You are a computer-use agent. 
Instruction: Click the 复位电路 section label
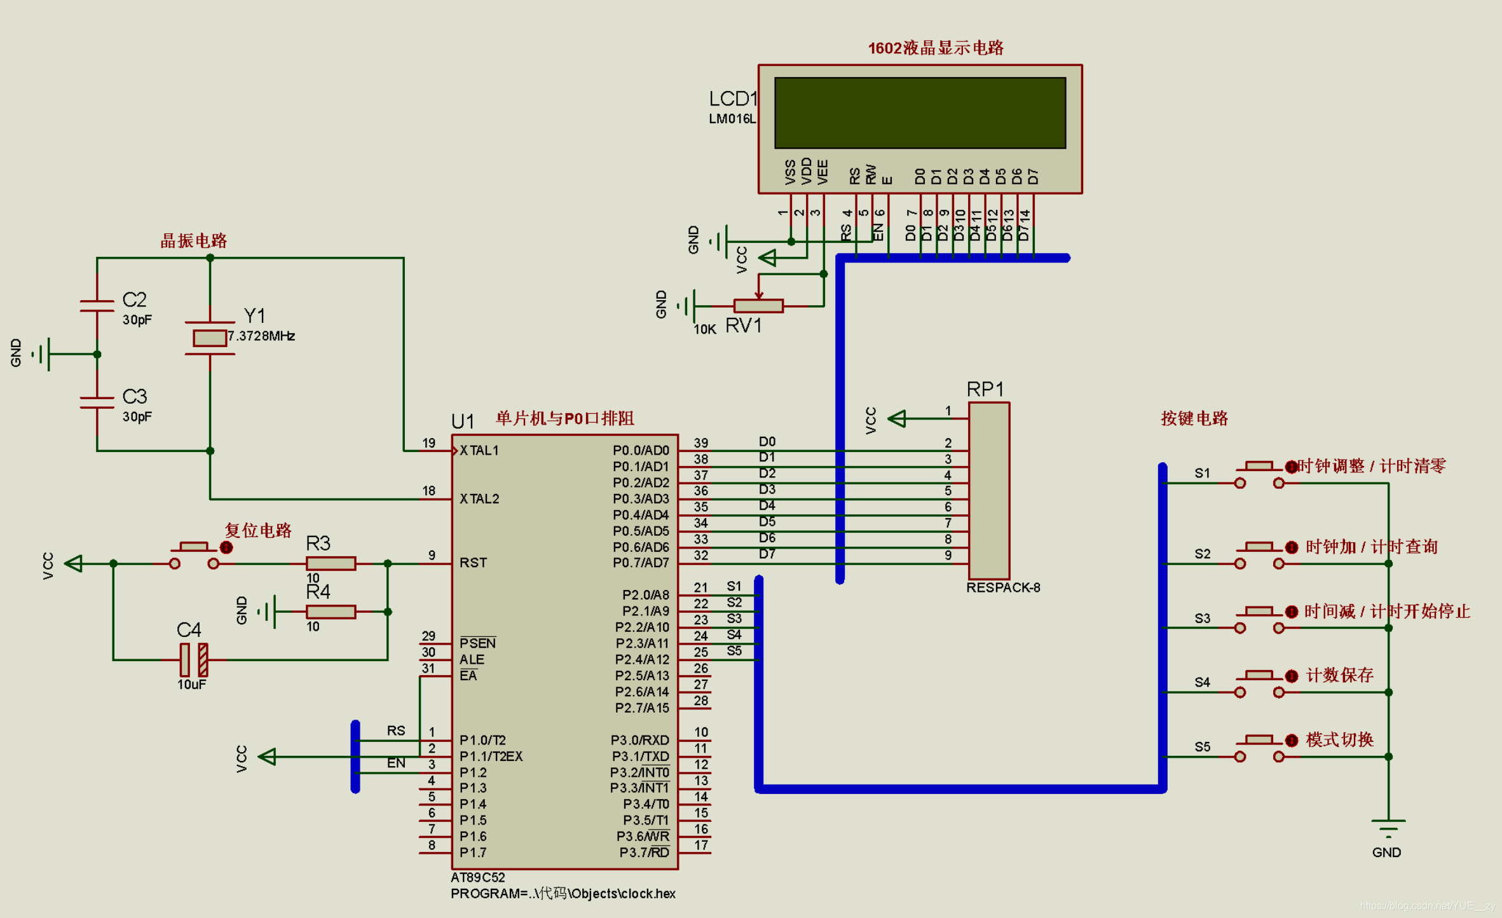258,530
